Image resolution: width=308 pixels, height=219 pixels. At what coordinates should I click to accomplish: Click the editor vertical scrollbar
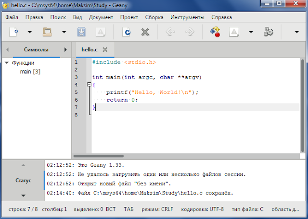(303, 105)
